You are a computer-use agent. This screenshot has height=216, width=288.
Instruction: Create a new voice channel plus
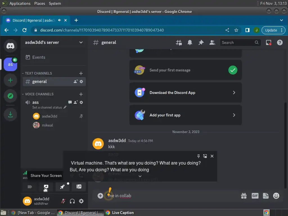81,94
